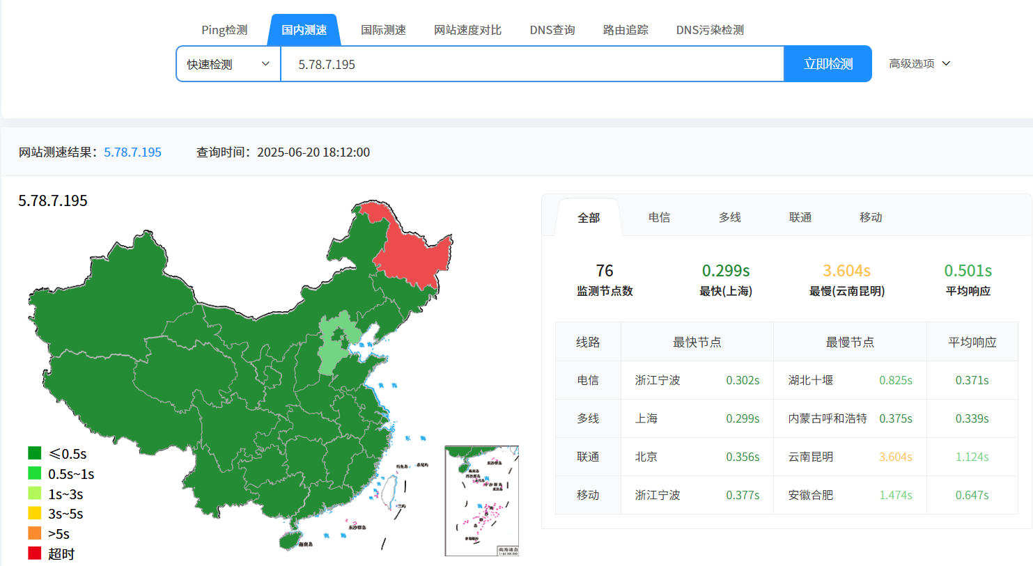Click the 线路 column header
Screen dimensions: 1033x566
coord(588,342)
